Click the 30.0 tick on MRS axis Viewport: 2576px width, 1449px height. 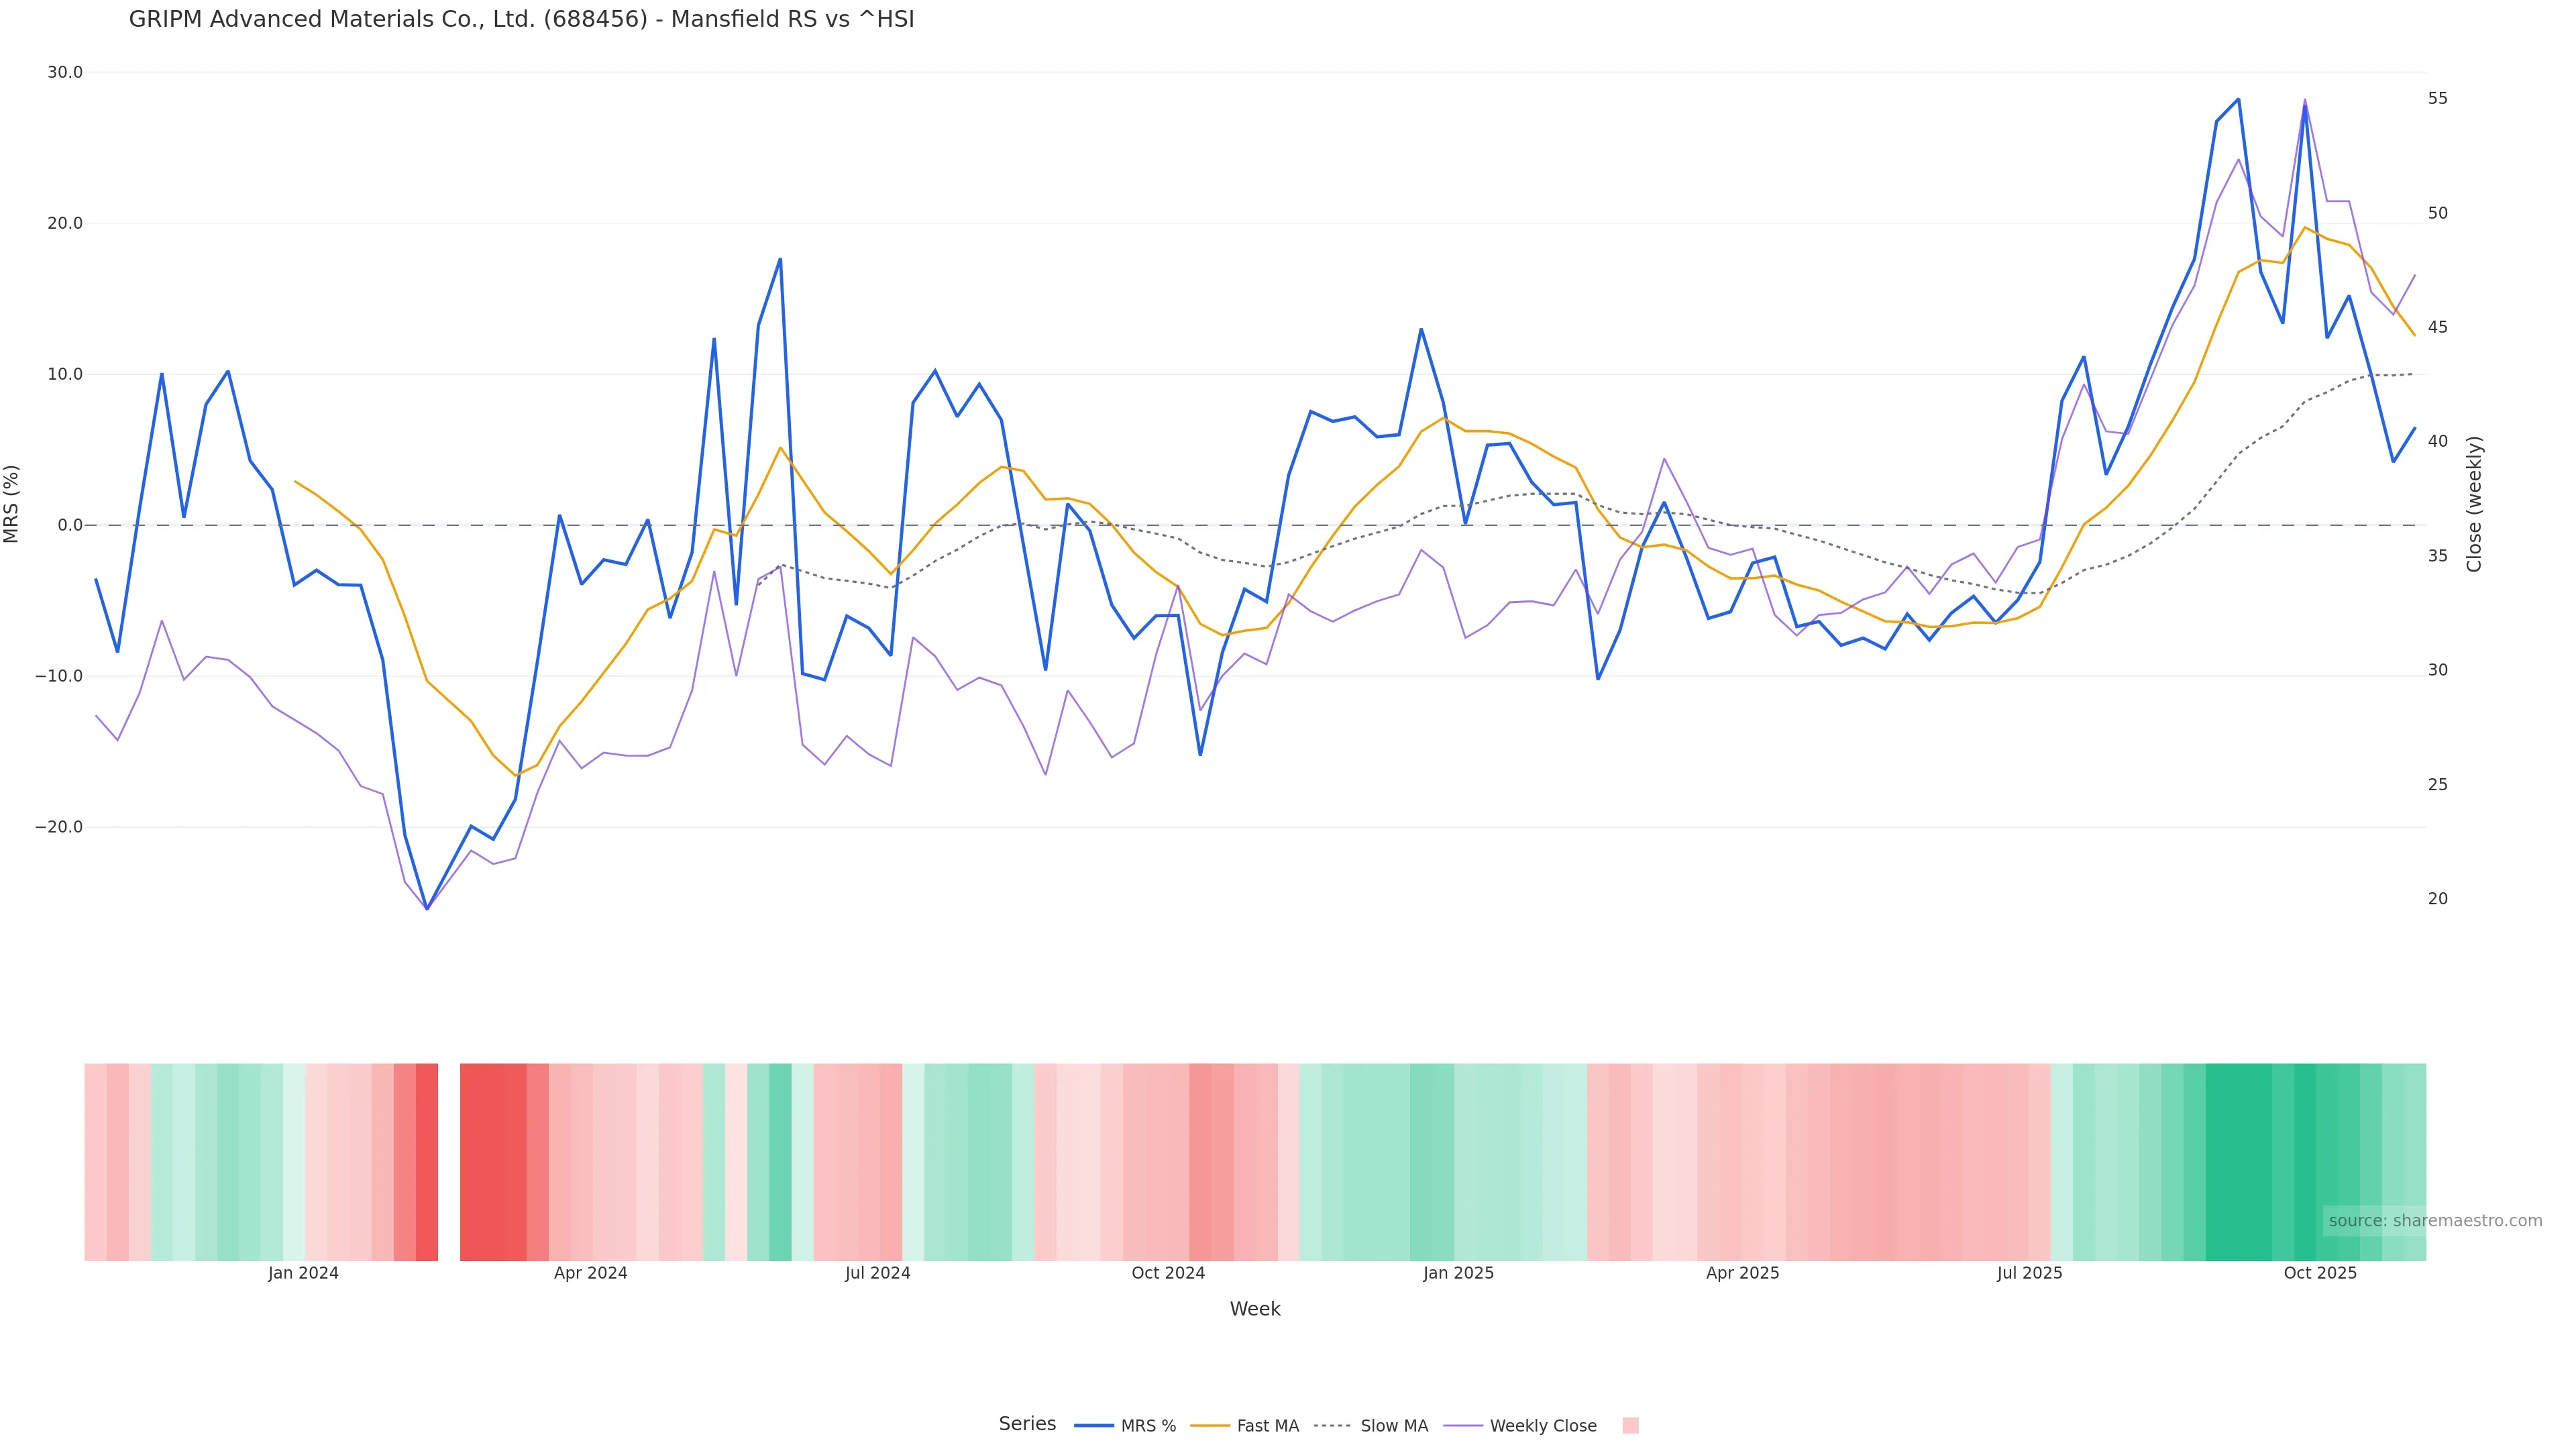pos(65,73)
